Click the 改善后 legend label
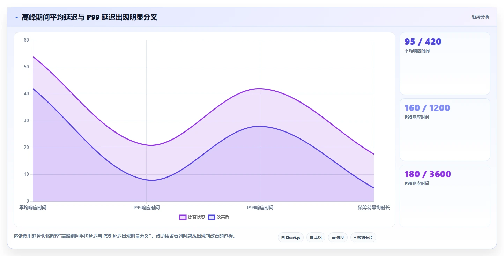 click(223, 217)
